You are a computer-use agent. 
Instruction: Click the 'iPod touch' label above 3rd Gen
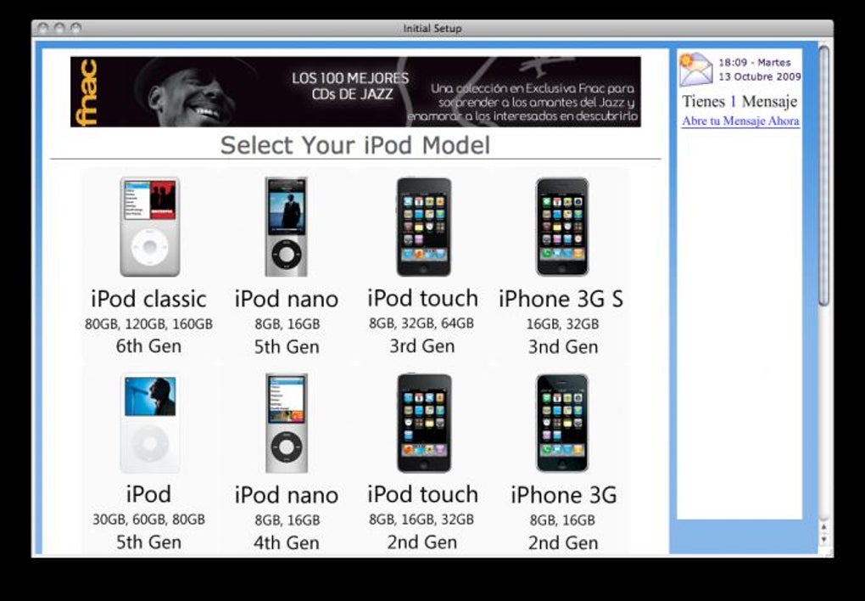pos(422,299)
